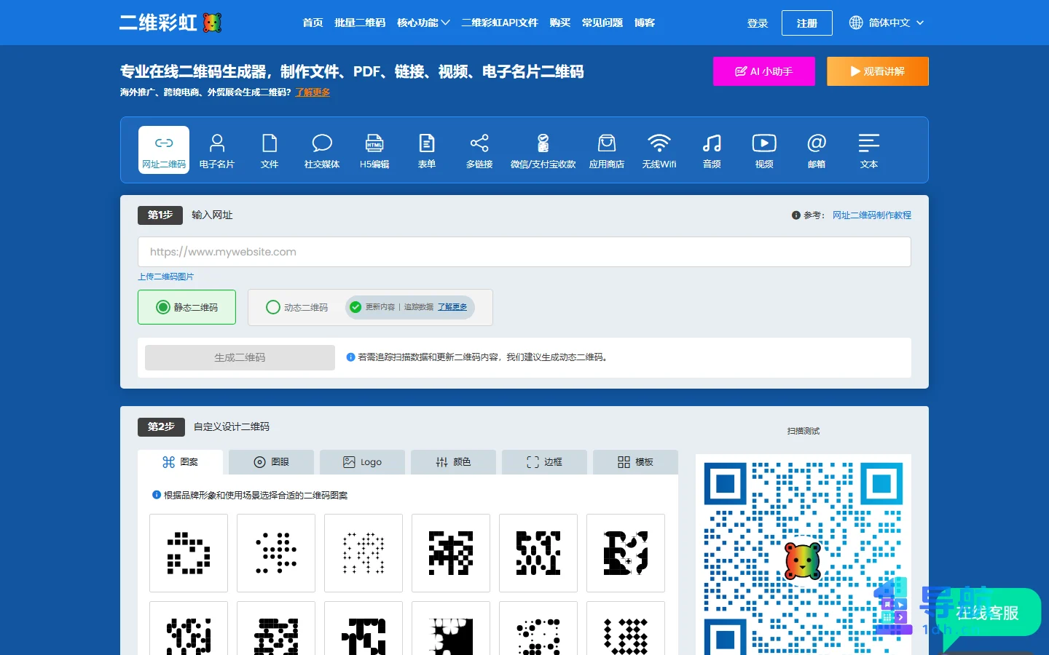Open 常见问题 in the navigation
The width and height of the screenshot is (1049, 655).
pyautogui.click(x=602, y=23)
